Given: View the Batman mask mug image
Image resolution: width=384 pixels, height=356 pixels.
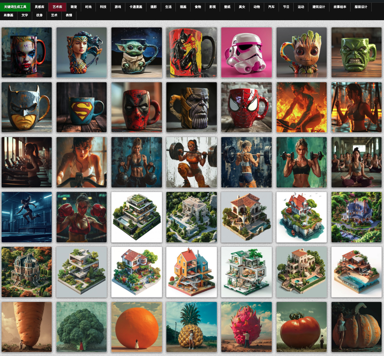Looking at the screenshot, I should tap(27, 107).
